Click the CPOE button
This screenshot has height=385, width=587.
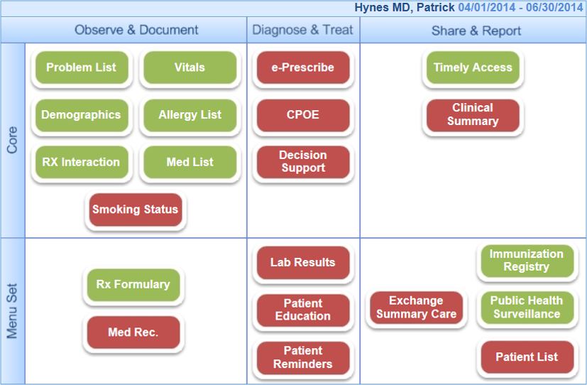tap(303, 115)
